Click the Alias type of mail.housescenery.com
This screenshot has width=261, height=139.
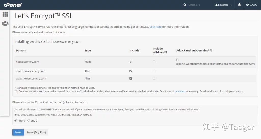click(x=88, y=71)
